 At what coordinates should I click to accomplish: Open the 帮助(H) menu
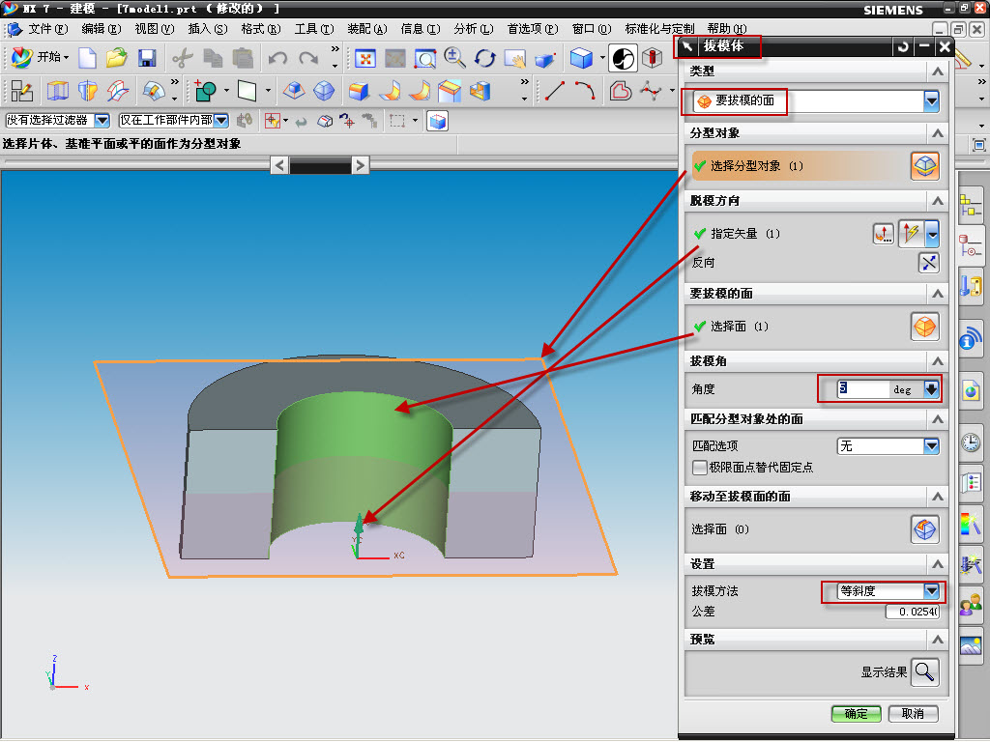[x=727, y=29]
